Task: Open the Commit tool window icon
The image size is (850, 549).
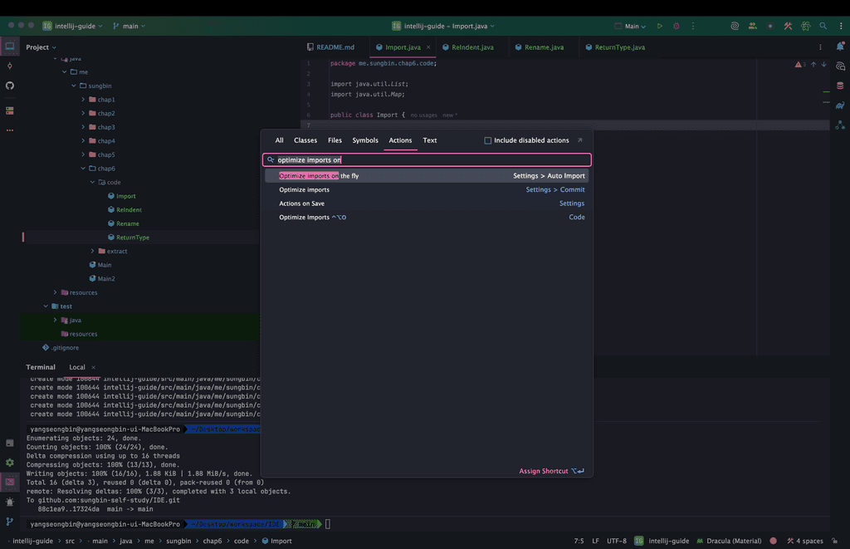Action: (x=10, y=66)
